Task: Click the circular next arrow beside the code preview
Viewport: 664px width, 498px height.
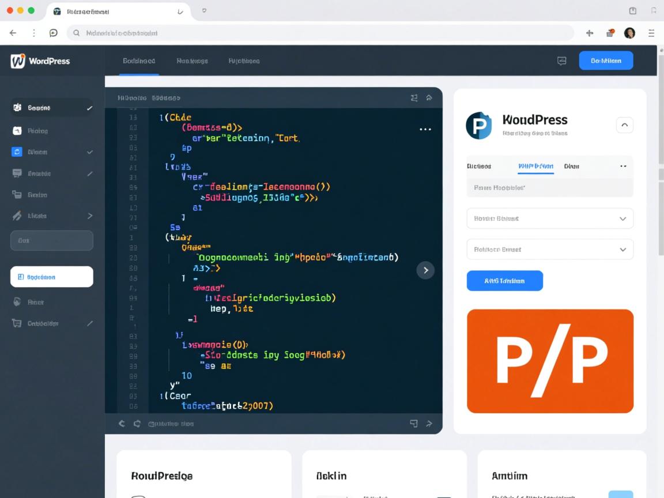Action: tap(425, 270)
